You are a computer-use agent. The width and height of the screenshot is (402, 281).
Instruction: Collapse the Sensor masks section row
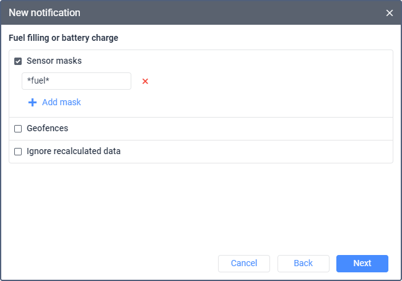click(248, 61)
